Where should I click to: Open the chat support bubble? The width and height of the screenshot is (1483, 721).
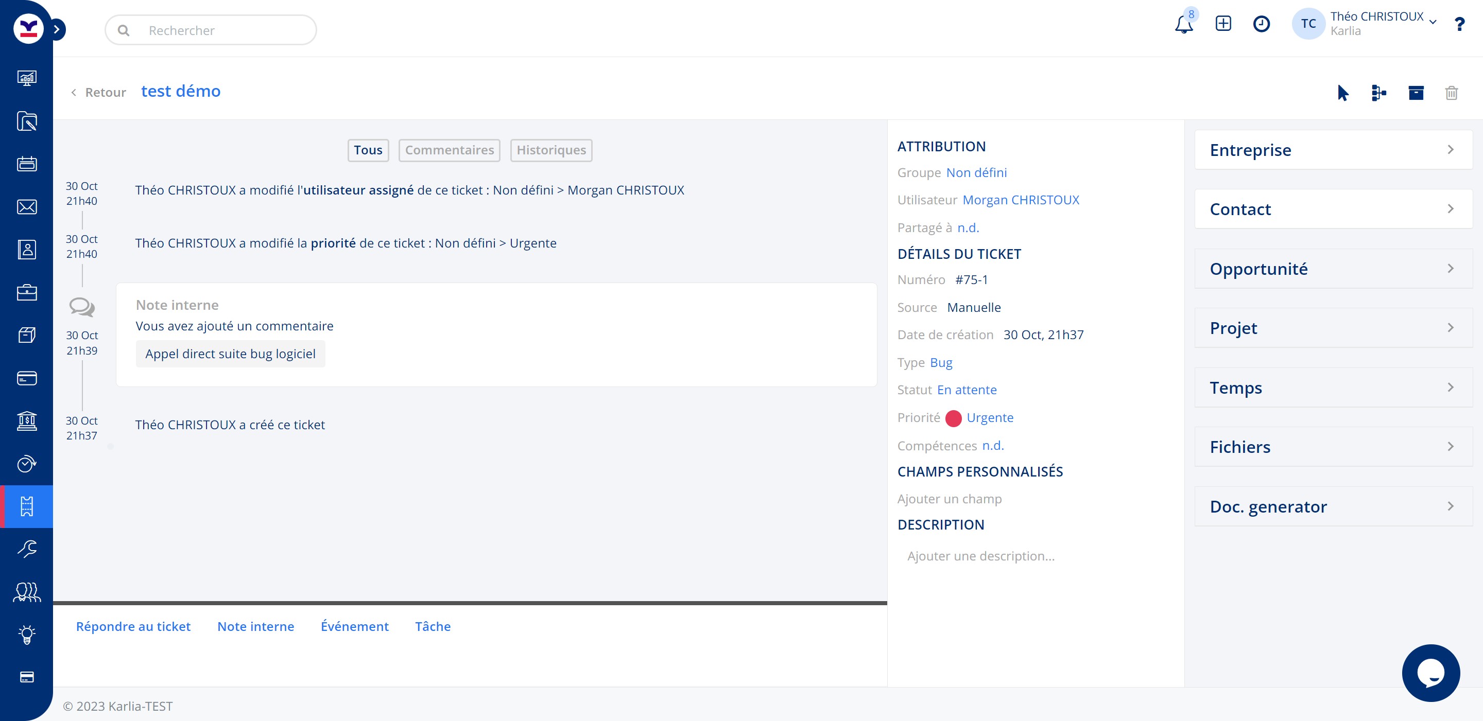(1430, 673)
